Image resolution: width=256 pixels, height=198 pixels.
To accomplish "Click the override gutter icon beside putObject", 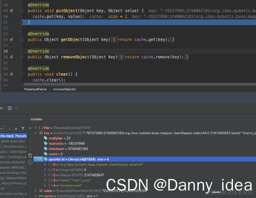I will (x=11, y=11).
